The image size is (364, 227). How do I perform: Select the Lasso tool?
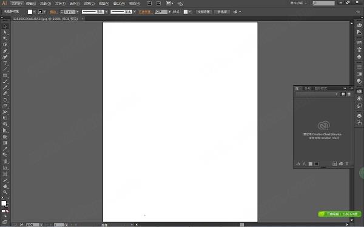point(5,44)
